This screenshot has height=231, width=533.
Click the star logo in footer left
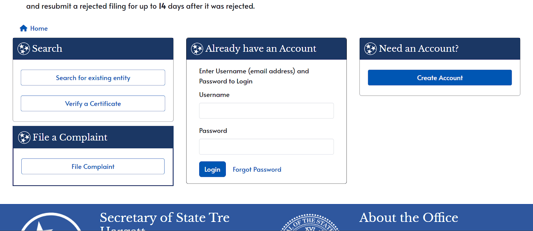pos(51,222)
